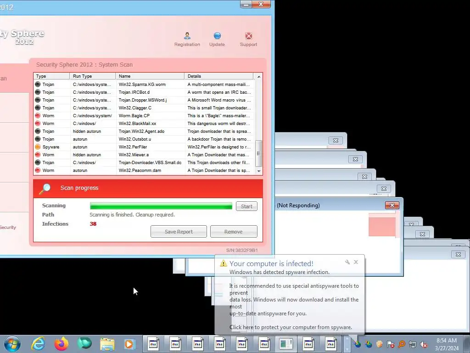The image size is (470, 353).
Task: Select the Trojan.Dropper.MSWord.j entry
Action: [x=144, y=100]
